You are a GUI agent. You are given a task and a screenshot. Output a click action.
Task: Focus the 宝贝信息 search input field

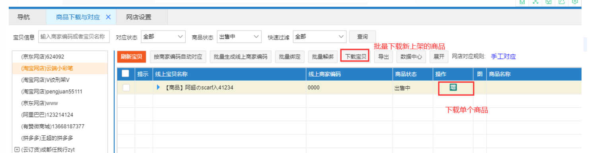point(74,37)
